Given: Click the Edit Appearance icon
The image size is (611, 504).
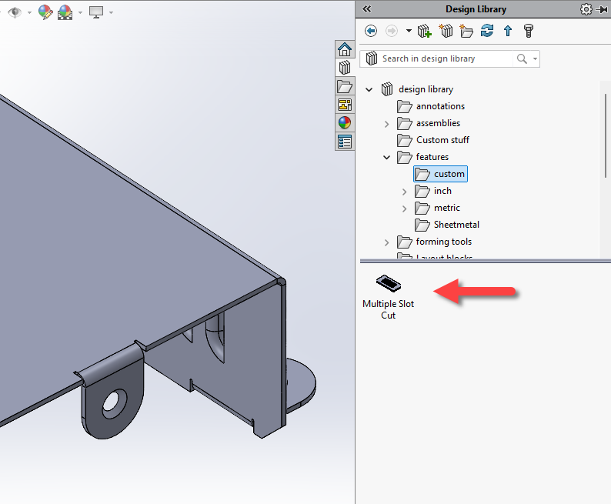Looking at the screenshot, I should pyautogui.click(x=45, y=12).
